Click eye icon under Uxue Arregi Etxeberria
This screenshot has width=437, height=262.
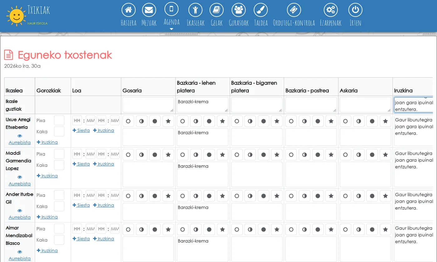pos(20,136)
